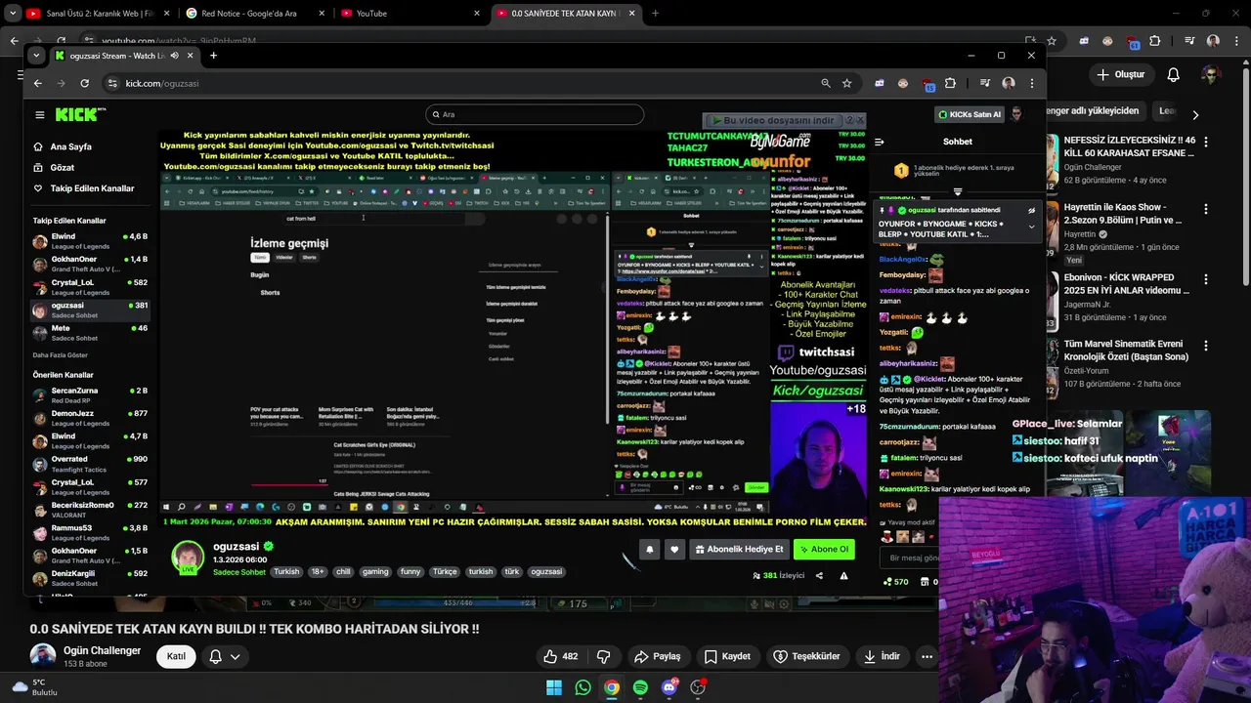
Task: Mute the oguzsasi Stream tab audio
Action: tap(174, 56)
